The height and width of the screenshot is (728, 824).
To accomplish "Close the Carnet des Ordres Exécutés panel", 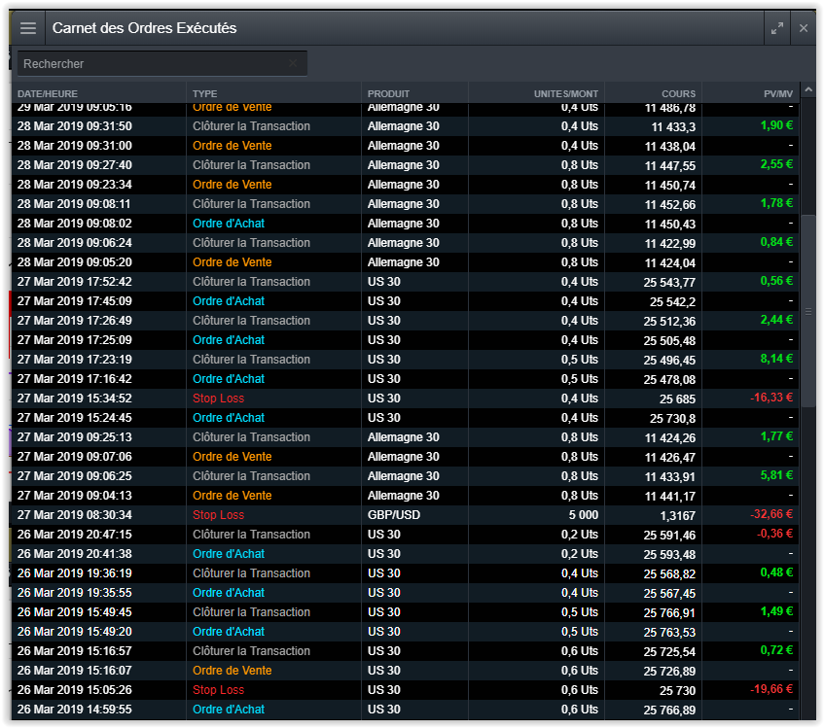I will click(x=804, y=28).
